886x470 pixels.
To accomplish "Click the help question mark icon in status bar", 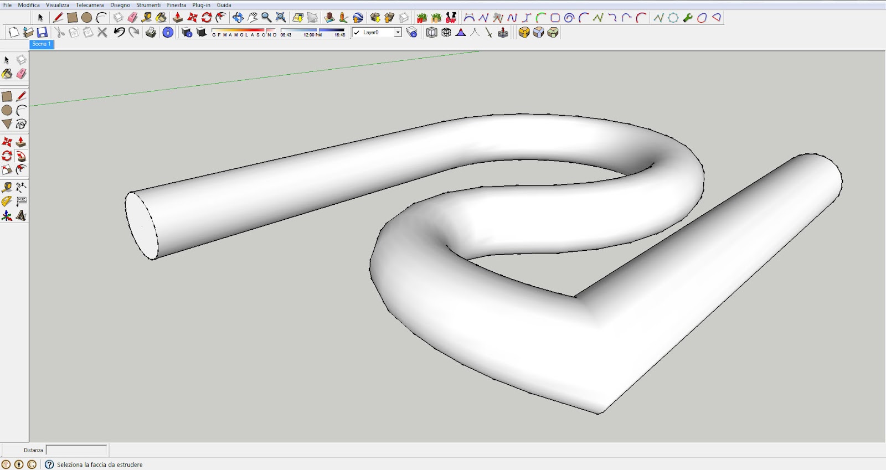I will click(49, 464).
